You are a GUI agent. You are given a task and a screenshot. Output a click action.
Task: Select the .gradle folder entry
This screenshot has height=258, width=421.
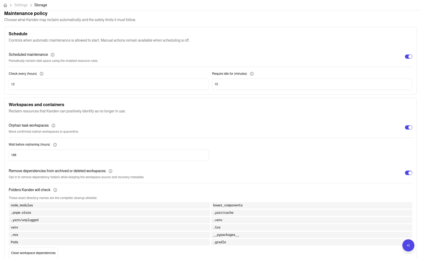point(312,242)
